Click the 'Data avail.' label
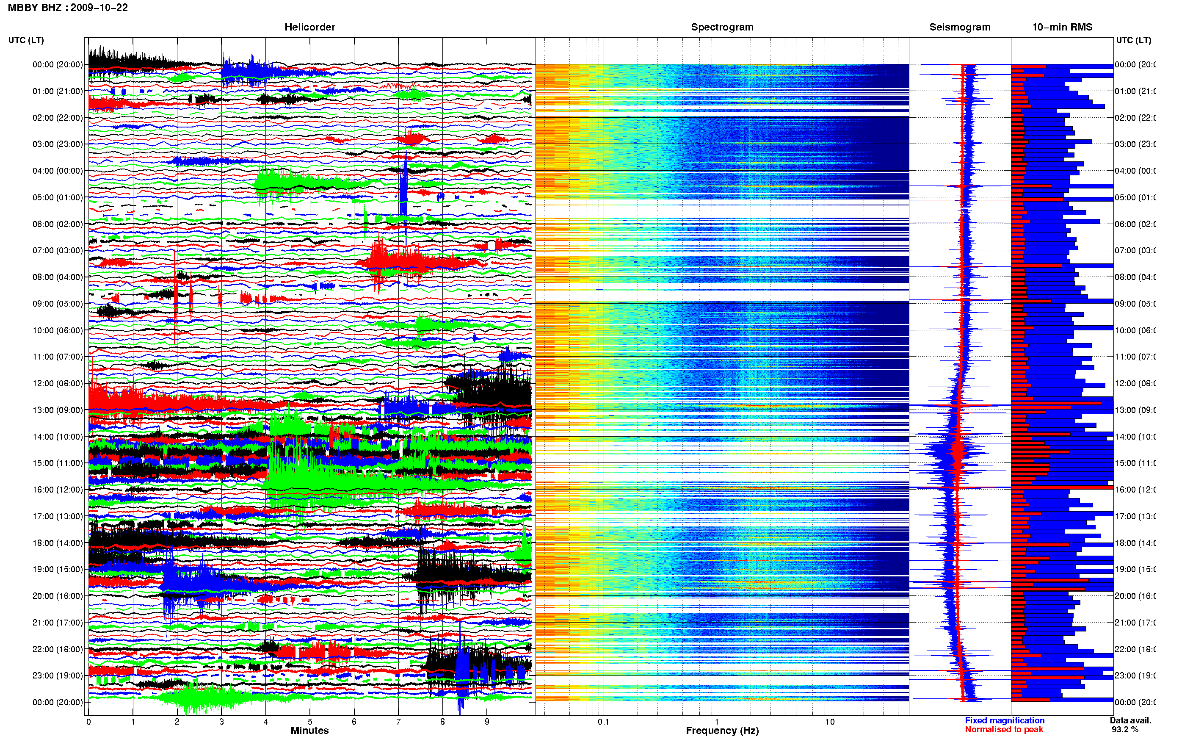 pyautogui.click(x=1130, y=720)
